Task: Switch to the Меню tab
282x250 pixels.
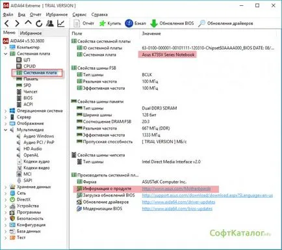Action: [9, 33]
